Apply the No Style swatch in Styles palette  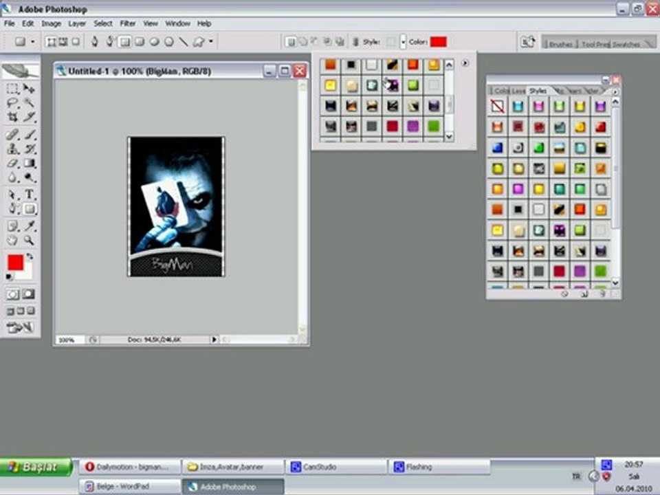pyautogui.click(x=497, y=106)
